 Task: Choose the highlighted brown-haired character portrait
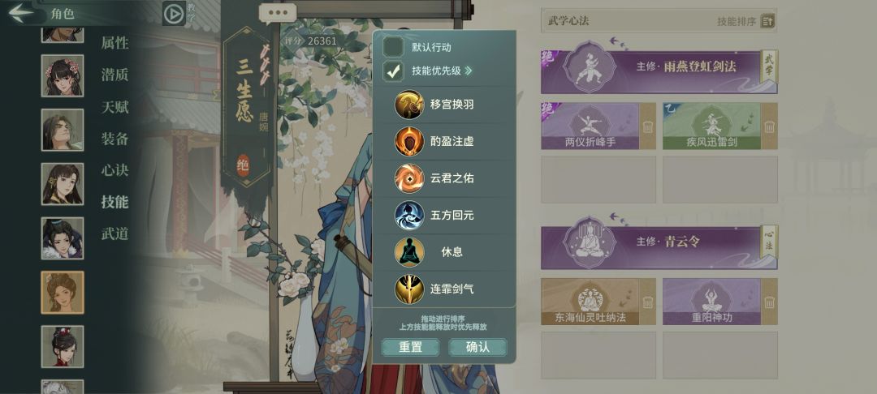[62, 293]
